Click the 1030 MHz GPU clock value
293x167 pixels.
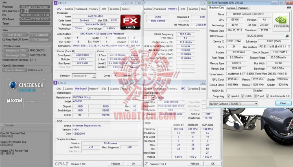pyautogui.click(x=233, y=79)
